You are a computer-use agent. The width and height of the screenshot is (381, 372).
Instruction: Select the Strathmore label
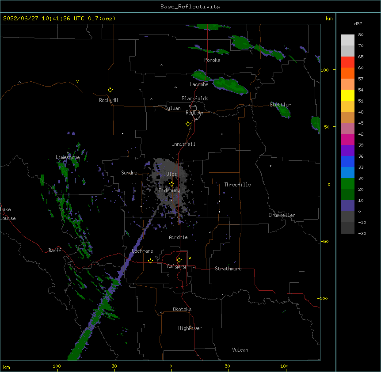[228, 269]
